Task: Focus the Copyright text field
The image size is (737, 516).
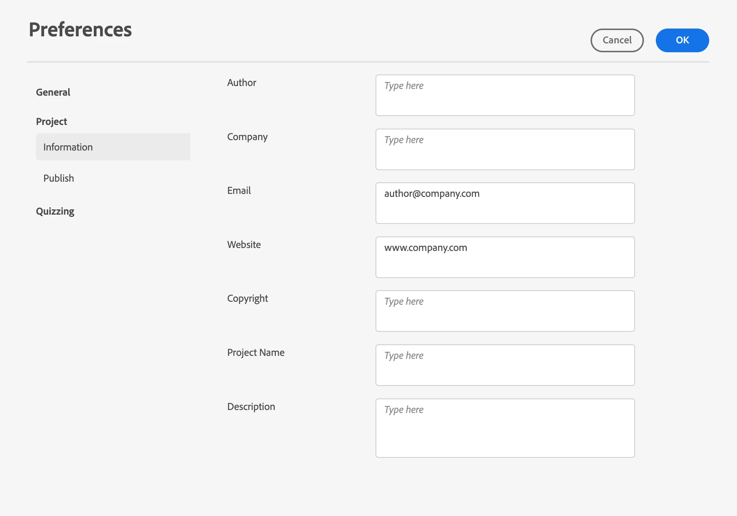Action: 505,311
